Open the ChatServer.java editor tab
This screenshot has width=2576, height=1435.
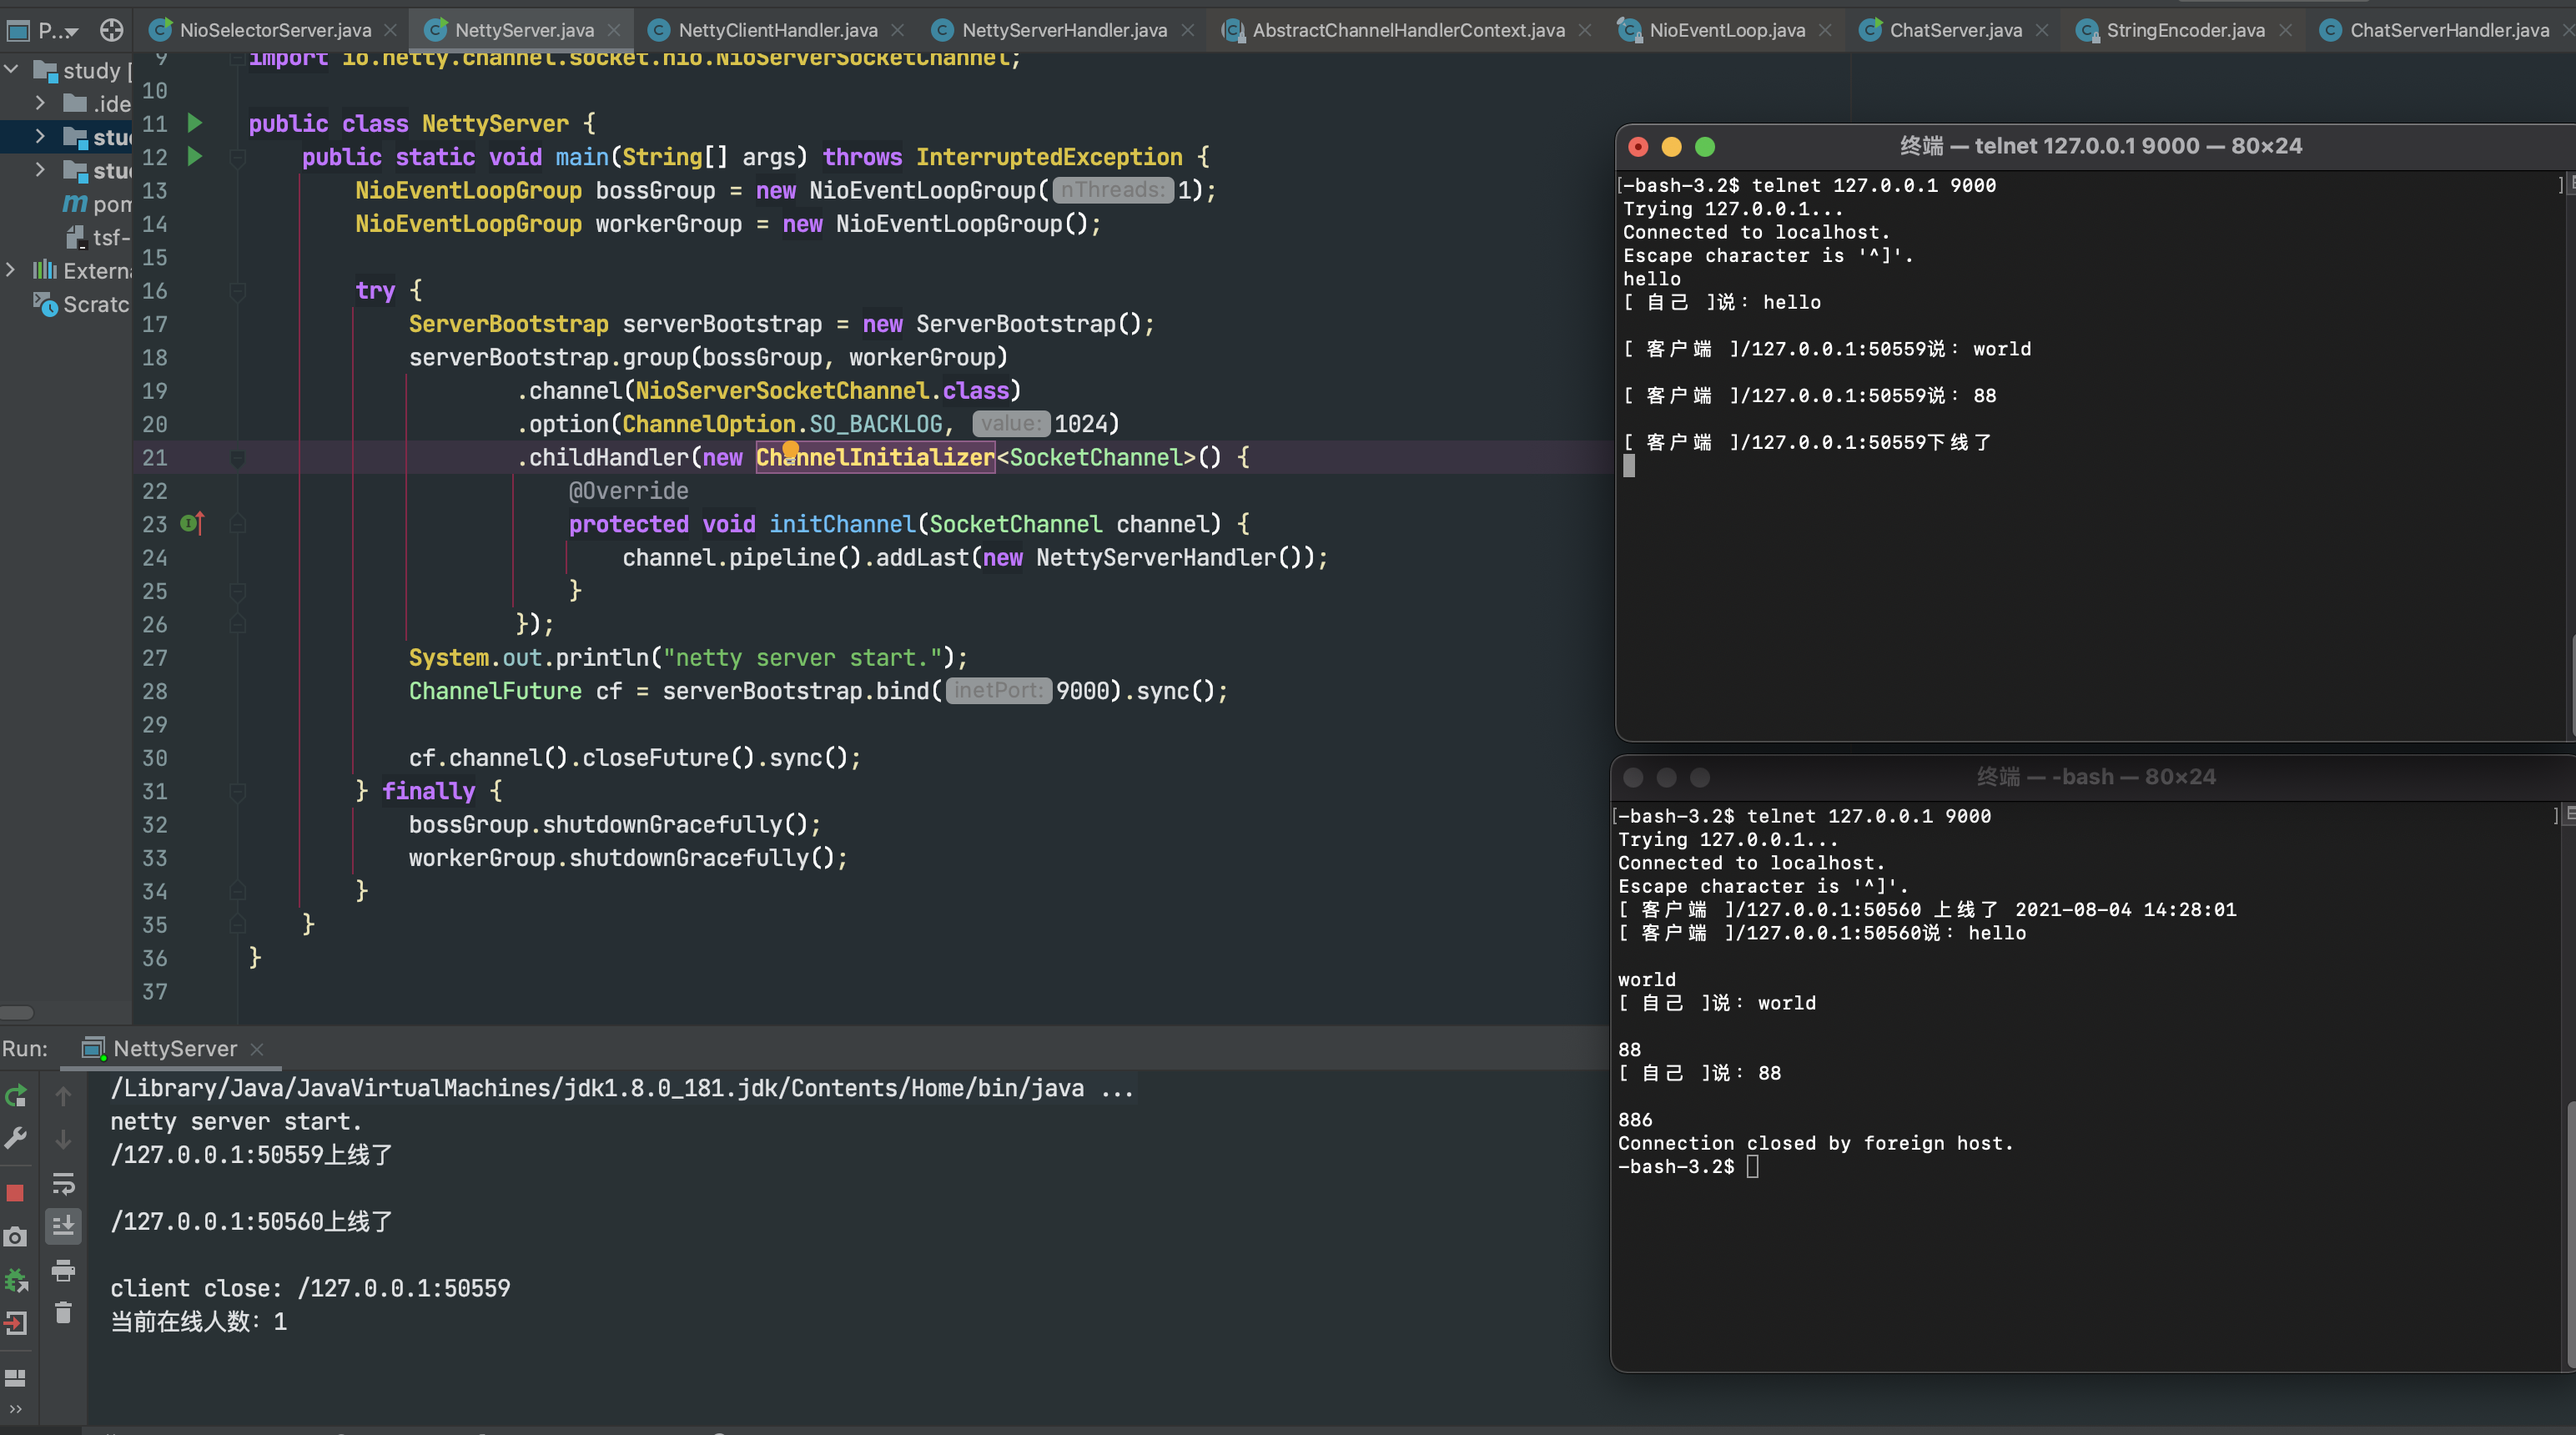point(1954,30)
